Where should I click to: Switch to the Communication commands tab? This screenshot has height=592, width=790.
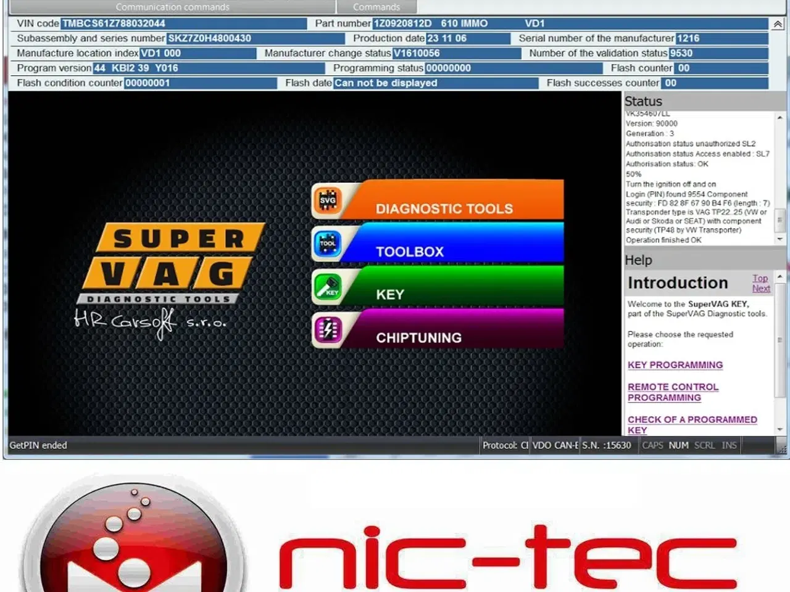coord(172,7)
